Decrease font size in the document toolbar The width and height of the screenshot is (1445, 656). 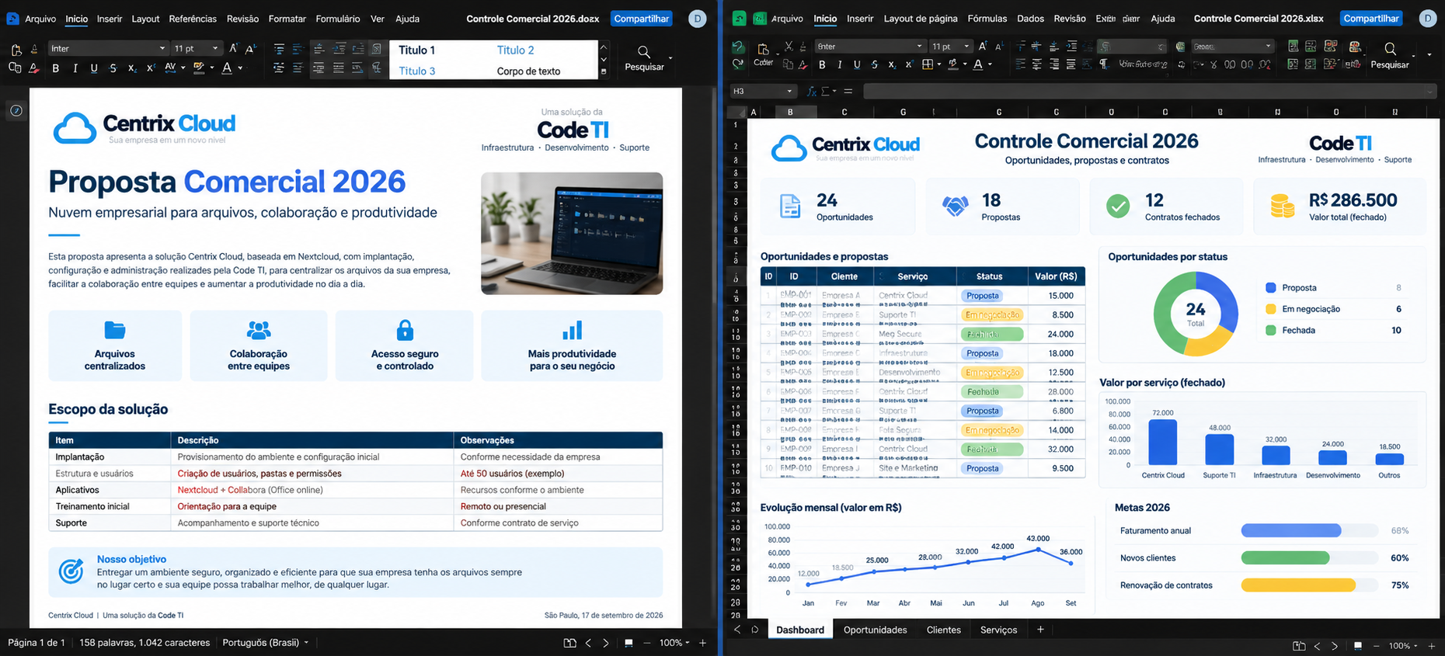pyautogui.click(x=250, y=49)
